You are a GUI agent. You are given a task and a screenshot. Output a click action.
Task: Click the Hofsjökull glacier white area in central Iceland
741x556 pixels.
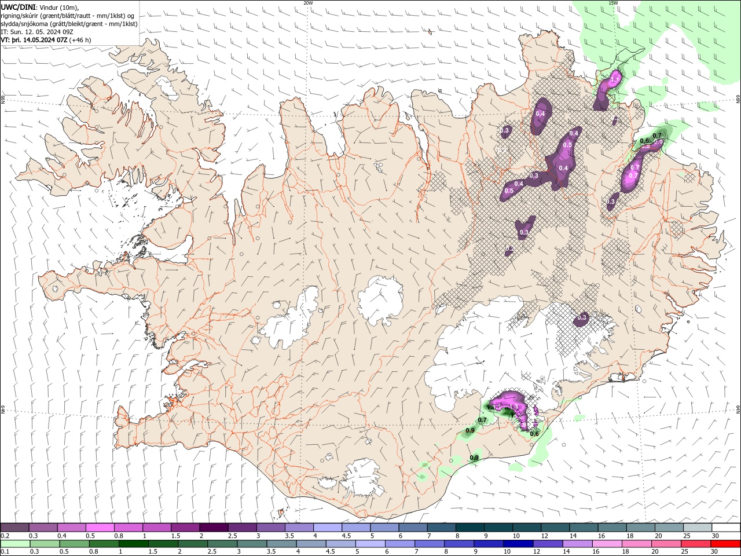[x=380, y=300]
